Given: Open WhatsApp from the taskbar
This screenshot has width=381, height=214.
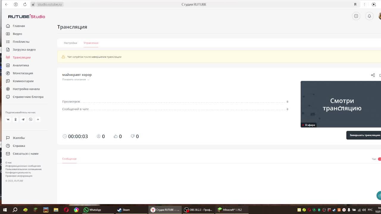Looking at the screenshot, I should coord(92,210).
